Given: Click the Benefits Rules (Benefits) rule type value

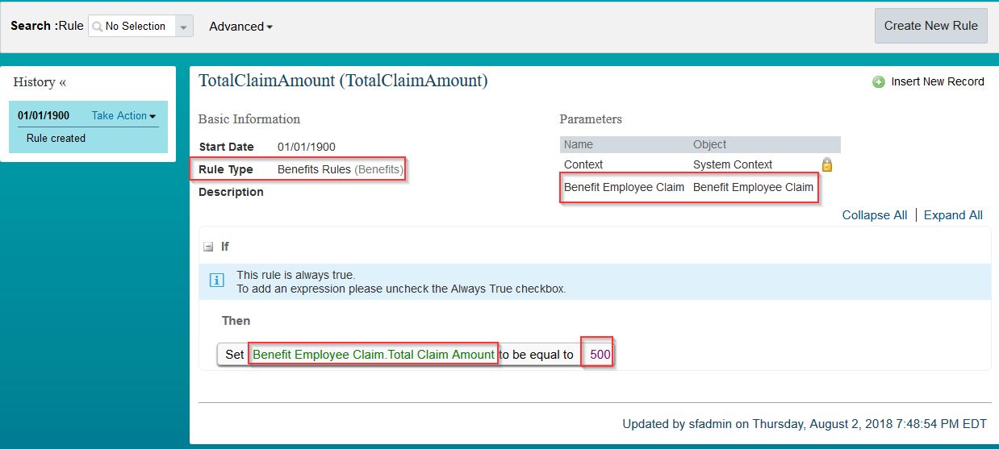Looking at the screenshot, I should coord(340,169).
